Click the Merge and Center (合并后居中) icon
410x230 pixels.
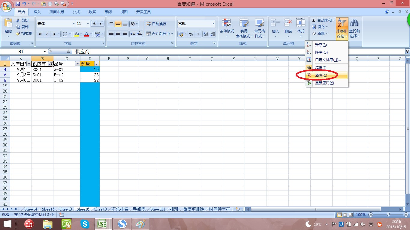click(x=149, y=34)
